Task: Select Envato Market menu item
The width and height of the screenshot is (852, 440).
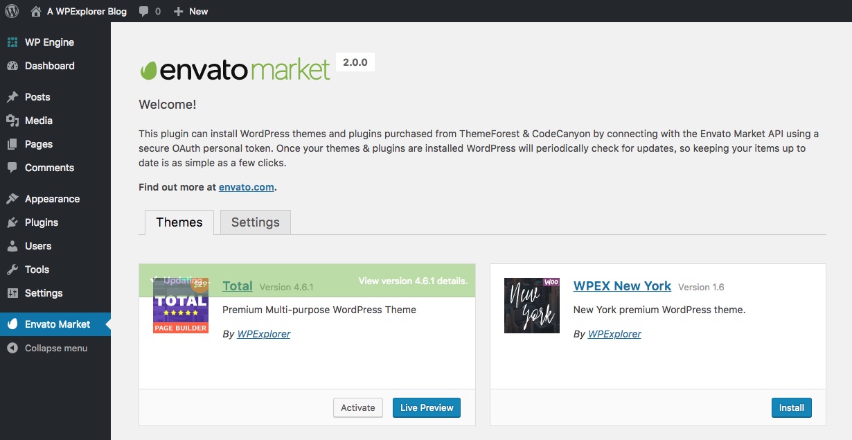Action: (55, 324)
